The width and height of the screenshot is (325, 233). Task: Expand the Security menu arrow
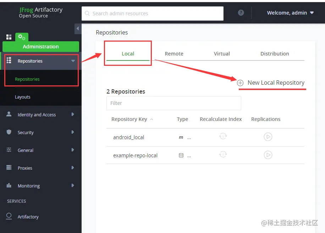tap(72, 132)
